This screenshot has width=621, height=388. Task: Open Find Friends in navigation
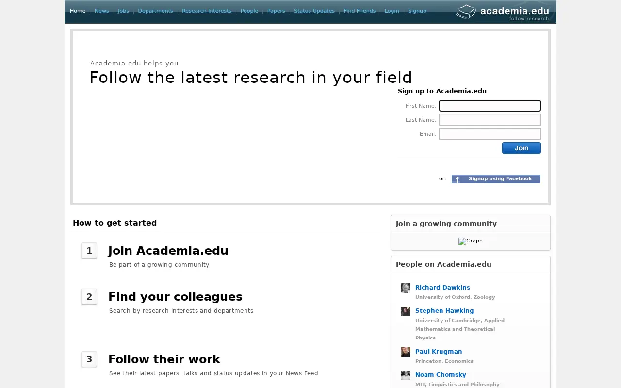click(360, 11)
